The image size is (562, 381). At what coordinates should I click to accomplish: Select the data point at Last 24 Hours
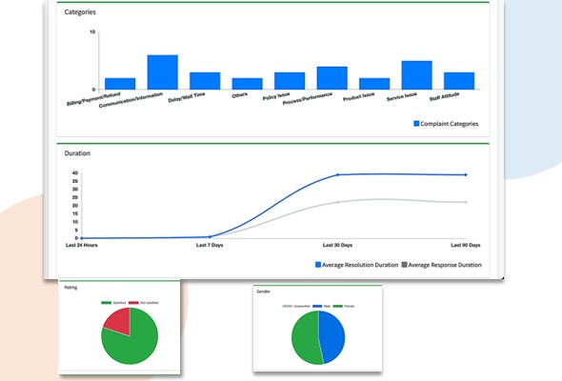click(x=82, y=238)
